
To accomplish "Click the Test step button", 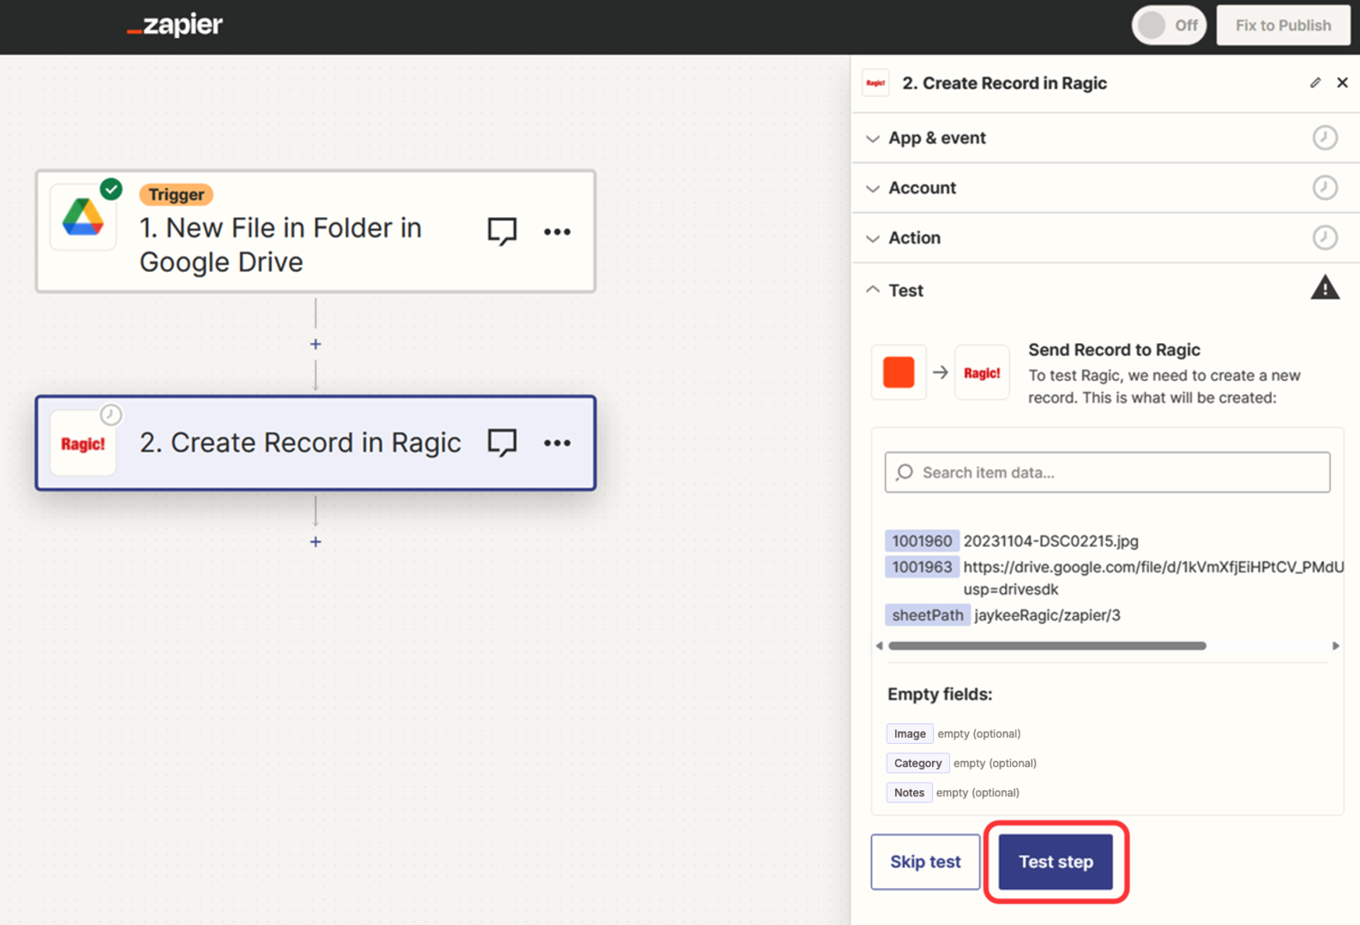I will pos(1056,862).
